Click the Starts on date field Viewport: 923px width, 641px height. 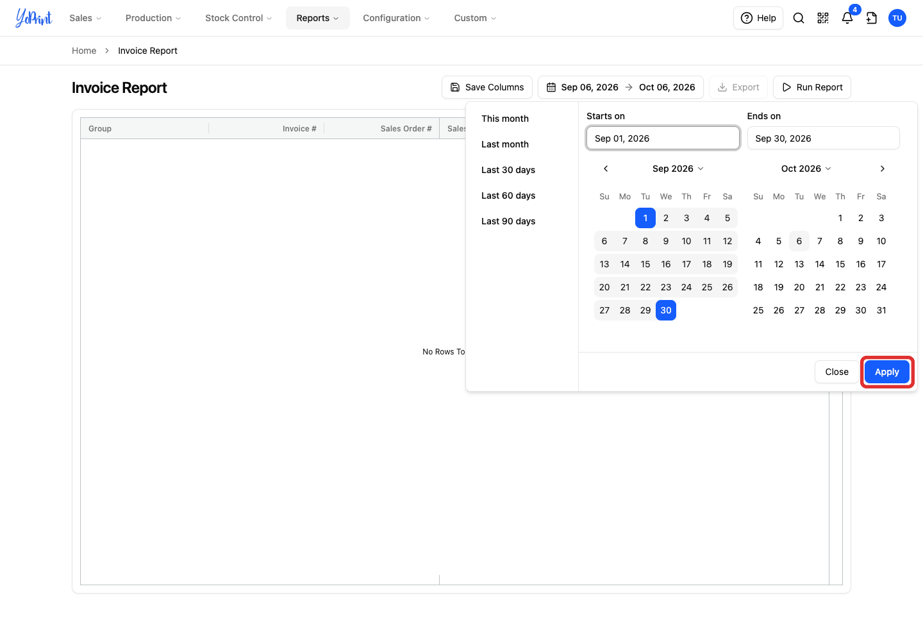663,138
